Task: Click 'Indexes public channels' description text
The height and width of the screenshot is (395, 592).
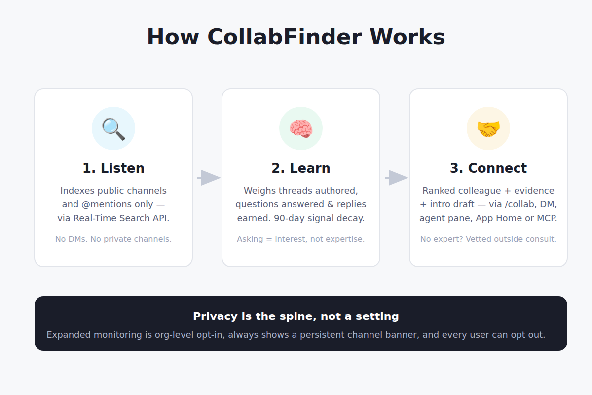Action: point(113,191)
